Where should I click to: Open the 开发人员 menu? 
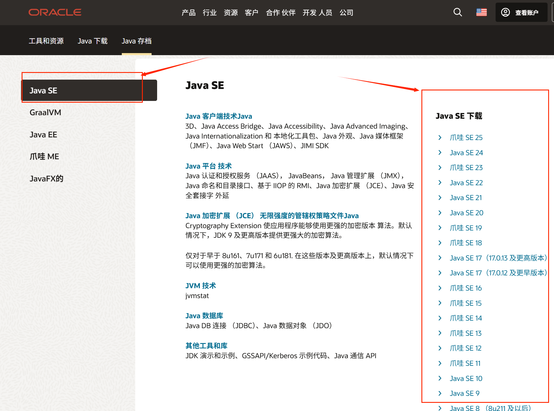317,12
